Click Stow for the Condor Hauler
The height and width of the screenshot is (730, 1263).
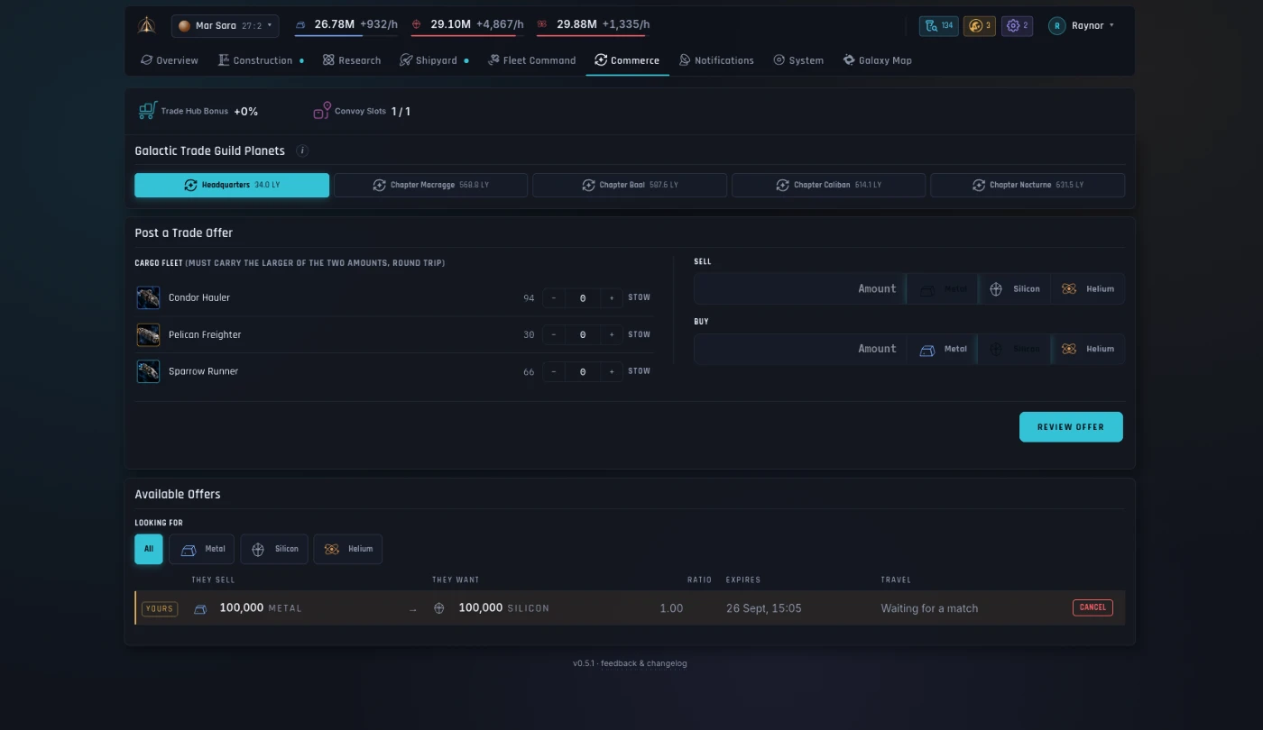[639, 297]
